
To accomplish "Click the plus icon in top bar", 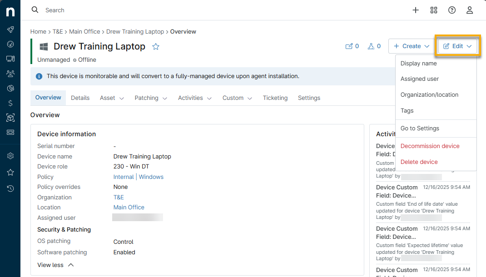I will [416, 10].
